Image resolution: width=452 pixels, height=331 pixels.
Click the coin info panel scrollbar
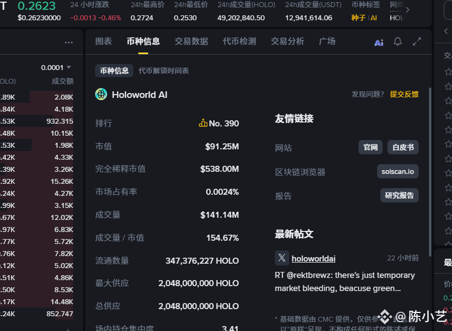pos(430,172)
